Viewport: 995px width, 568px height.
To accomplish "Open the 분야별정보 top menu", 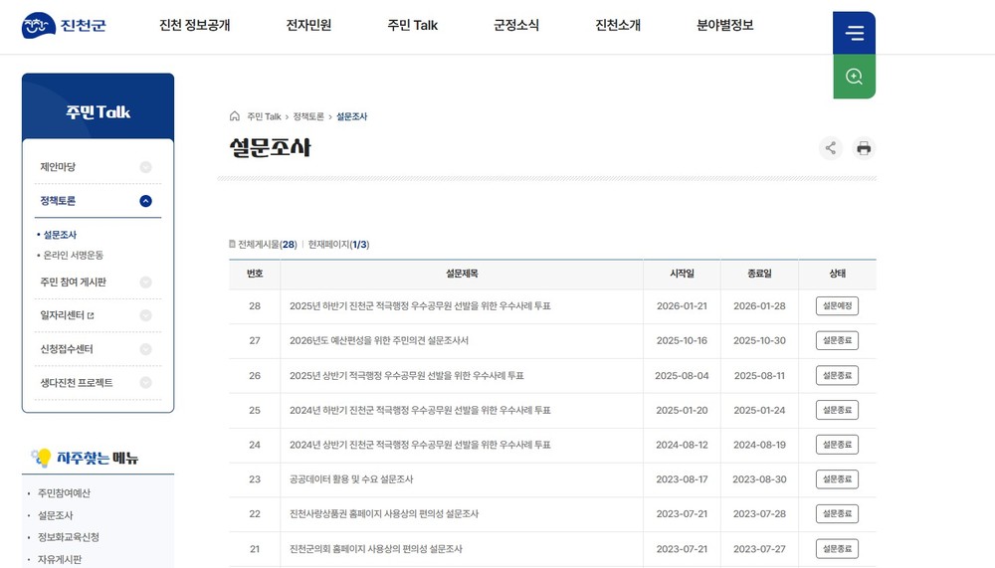I will (x=724, y=26).
